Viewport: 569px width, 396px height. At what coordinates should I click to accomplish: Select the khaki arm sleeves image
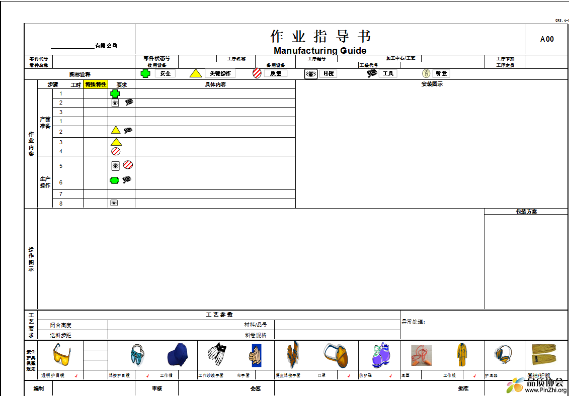point(544,354)
